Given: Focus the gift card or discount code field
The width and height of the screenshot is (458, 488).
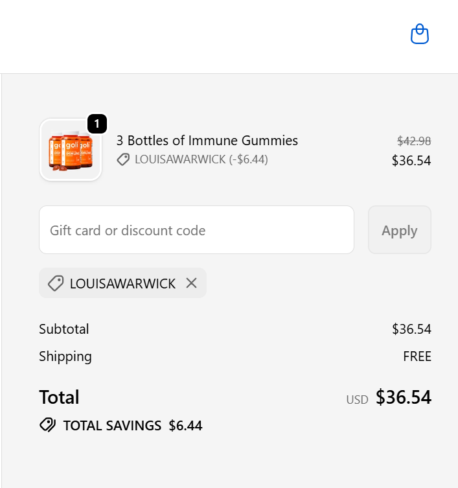Looking at the screenshot, I should click(x=196, y=230).
